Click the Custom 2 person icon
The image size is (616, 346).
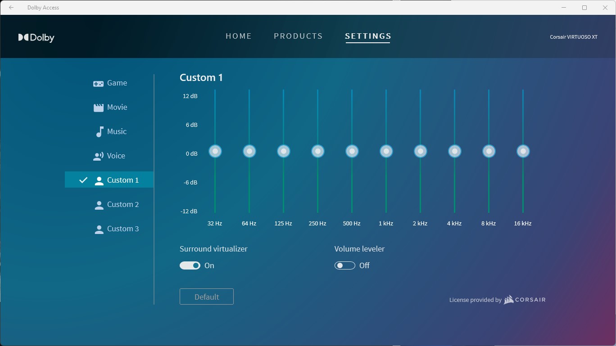tap(99, 205)
